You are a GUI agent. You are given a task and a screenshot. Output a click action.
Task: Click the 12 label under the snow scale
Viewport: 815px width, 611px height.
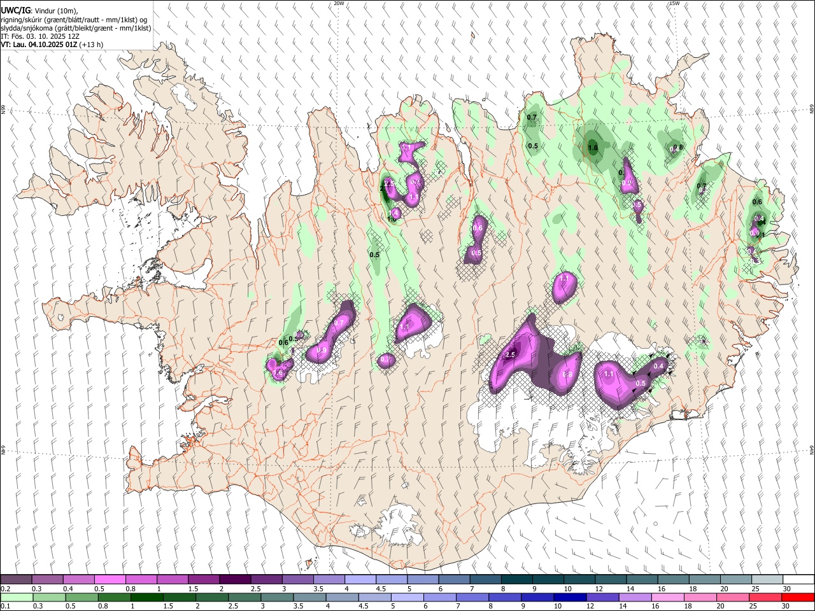point(600,589)
